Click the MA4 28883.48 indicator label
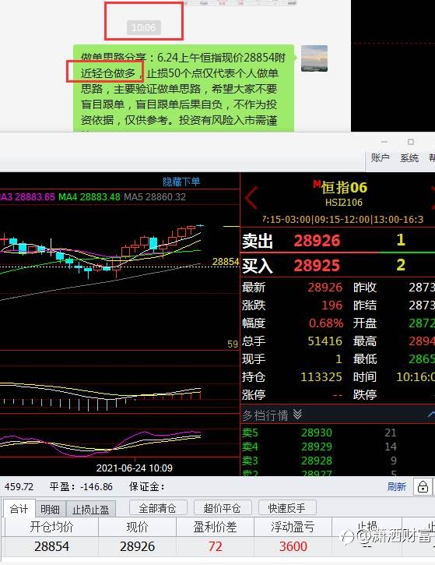The height and width of the screenshot is (565, 435). click(x=89, y=196)
